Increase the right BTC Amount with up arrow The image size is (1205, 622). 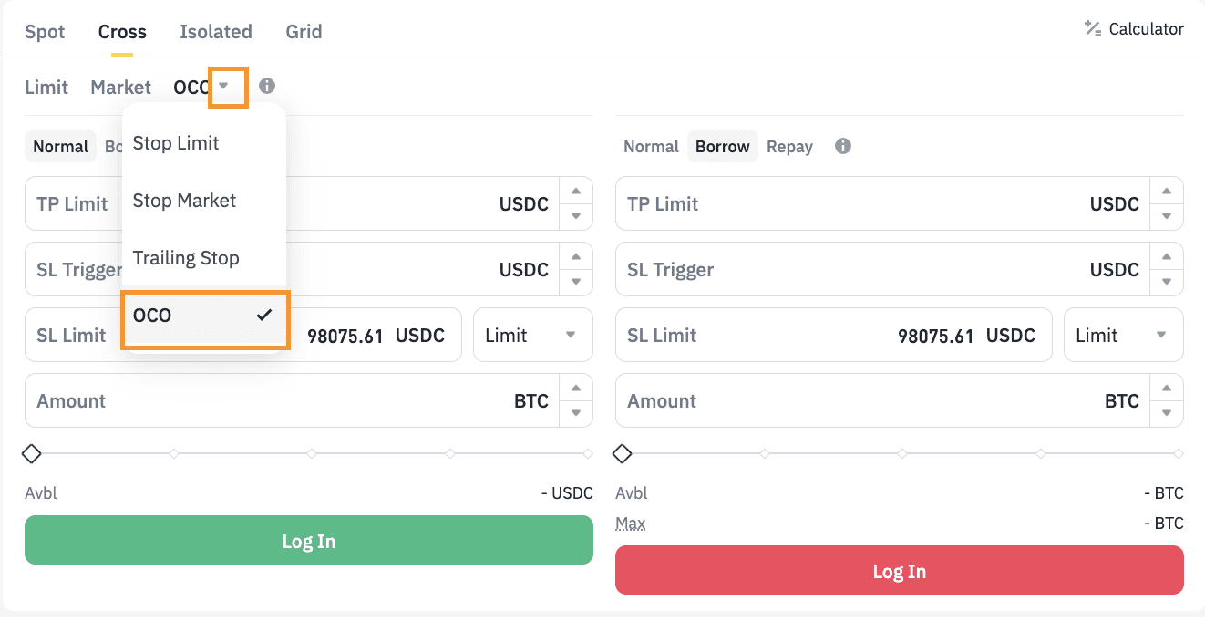(1167, 389)
